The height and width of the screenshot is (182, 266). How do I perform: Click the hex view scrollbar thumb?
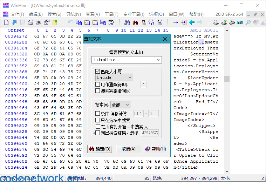point(227,79)
